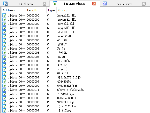Click the IDA View-A tab icon
The image size is (150, 113).
tap(5, 4)
